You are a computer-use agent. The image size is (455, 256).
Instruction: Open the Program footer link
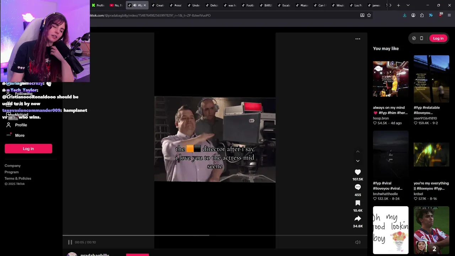pos(12,172)
